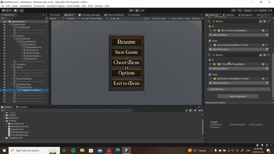274x154 pixels.
Task: Switch to the Scene tab
Action: pos(55,15)
